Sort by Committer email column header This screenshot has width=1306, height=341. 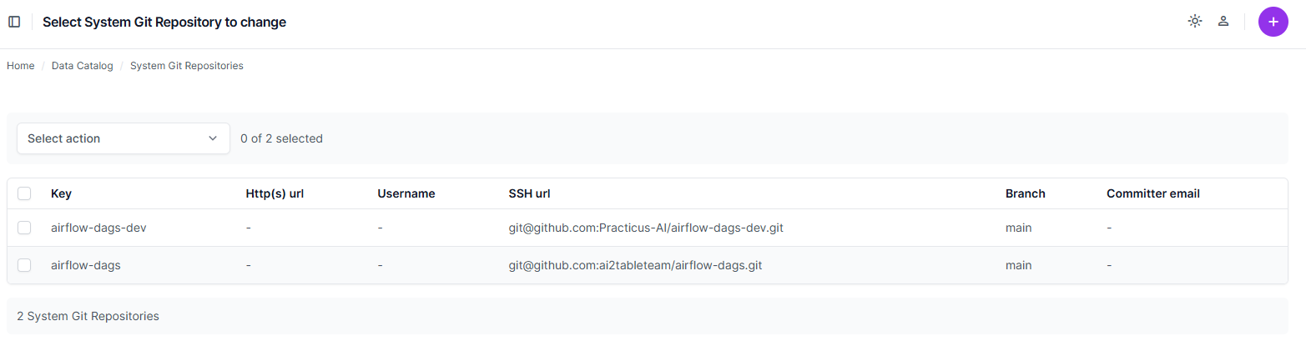point(1153,193)
